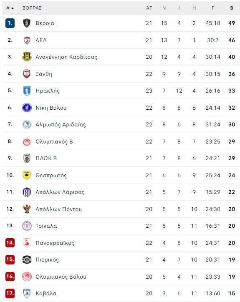240x302 pixels.
Task: Open Αναγέννηση Καρδίτσας yellow crest
Action: tap(27, 57)
